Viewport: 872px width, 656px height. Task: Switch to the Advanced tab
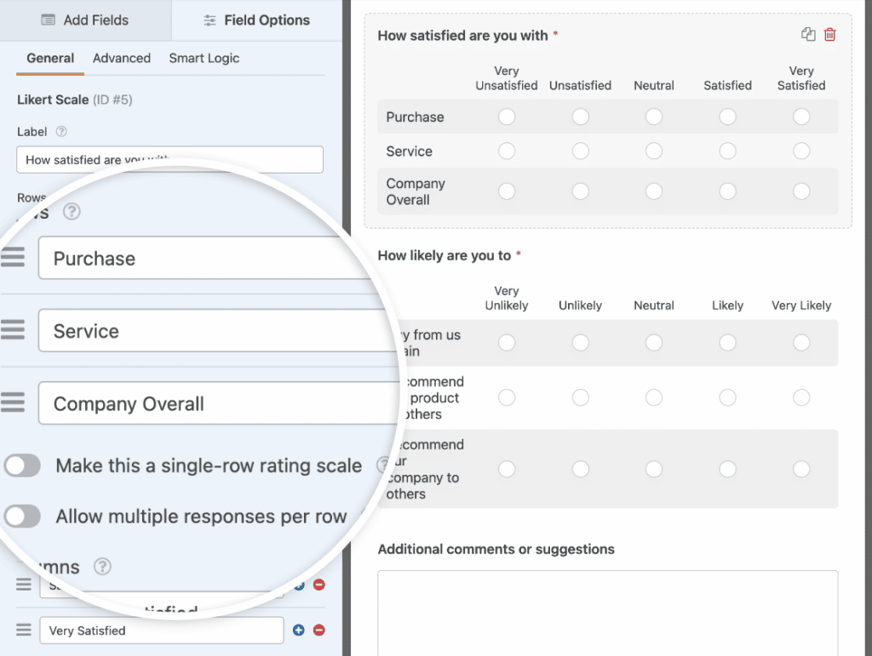tap(121, 58)
